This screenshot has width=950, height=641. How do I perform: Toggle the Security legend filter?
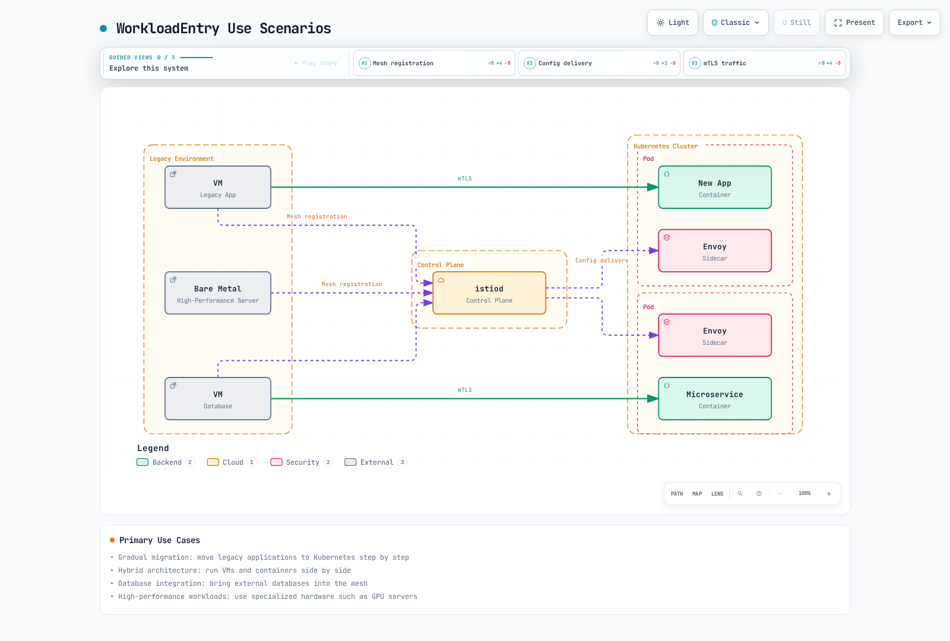pyautogui.click(x=302, y=462)
